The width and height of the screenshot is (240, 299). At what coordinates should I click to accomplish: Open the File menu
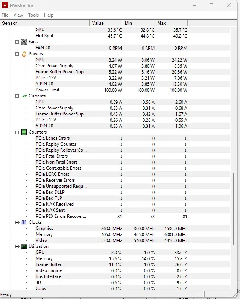5,15
